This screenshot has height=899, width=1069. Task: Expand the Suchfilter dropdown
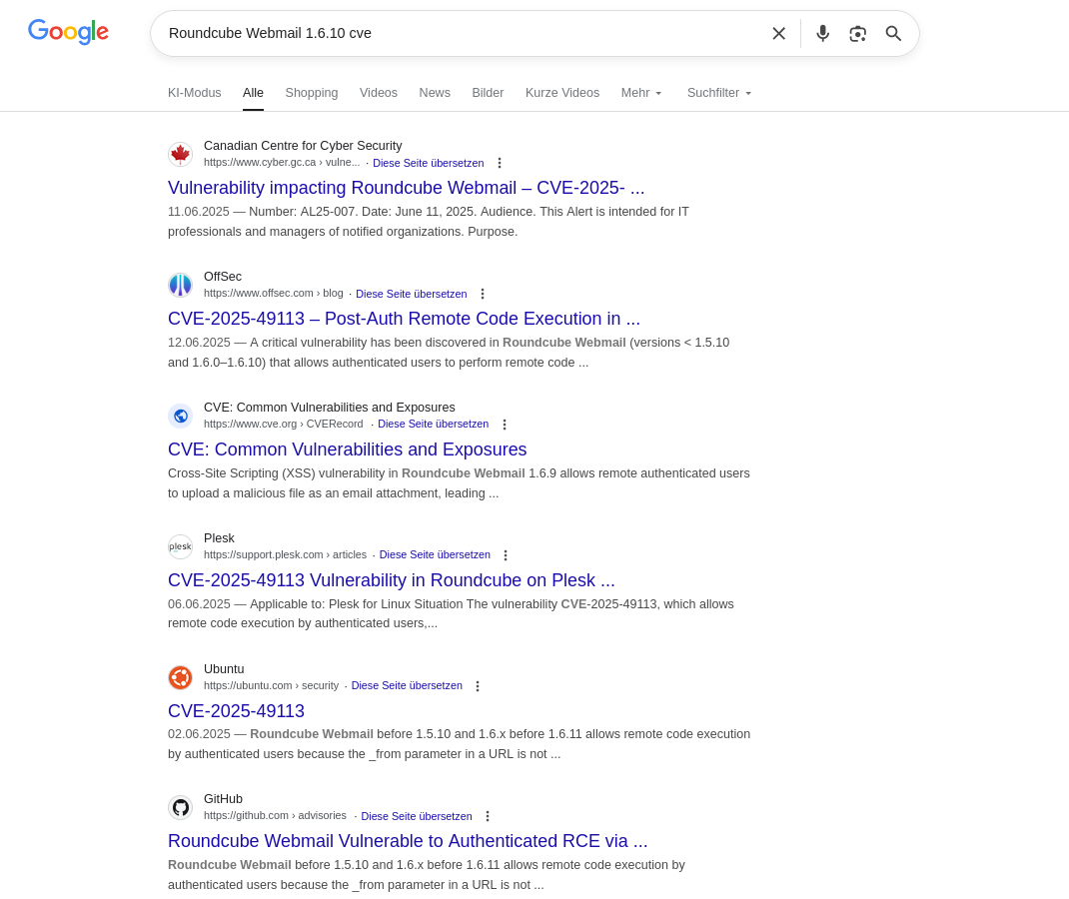(719, 93)
